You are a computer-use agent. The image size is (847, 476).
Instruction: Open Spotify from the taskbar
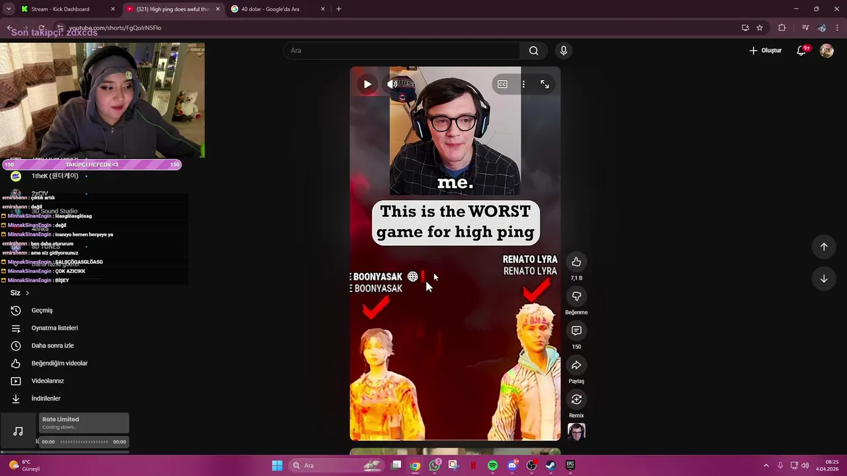(492, 465)
